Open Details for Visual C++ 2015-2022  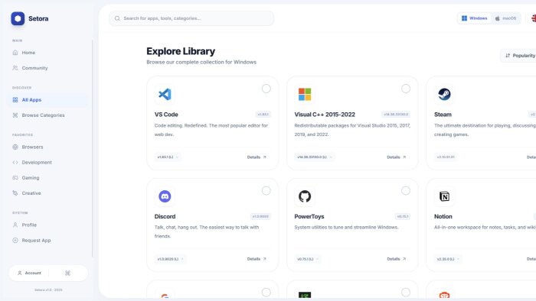coord(396,157)
